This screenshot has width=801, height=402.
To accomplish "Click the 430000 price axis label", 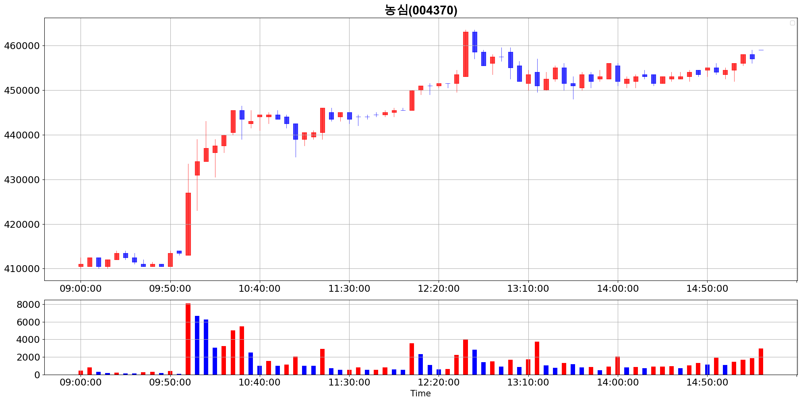I will tap(22, 180).
